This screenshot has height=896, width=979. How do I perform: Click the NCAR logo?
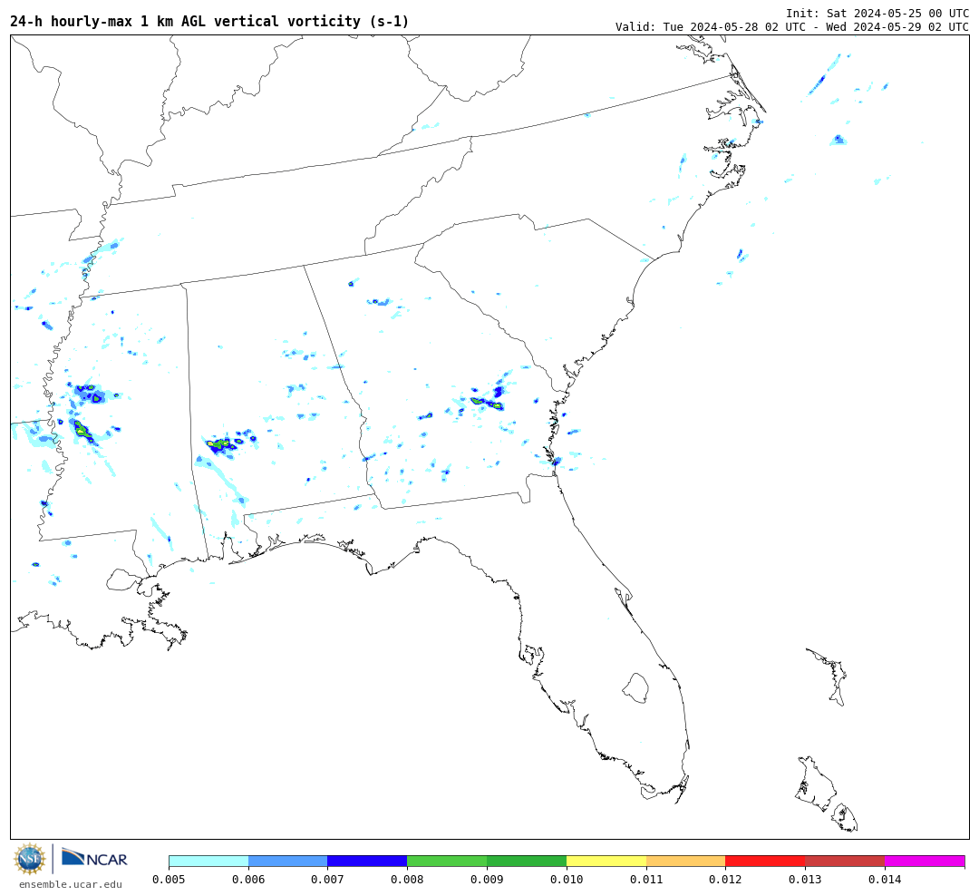tap(94, 858)
